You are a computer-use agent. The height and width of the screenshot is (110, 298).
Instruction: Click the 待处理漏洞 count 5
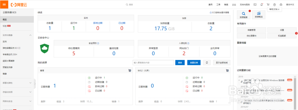tap(74, 54)
